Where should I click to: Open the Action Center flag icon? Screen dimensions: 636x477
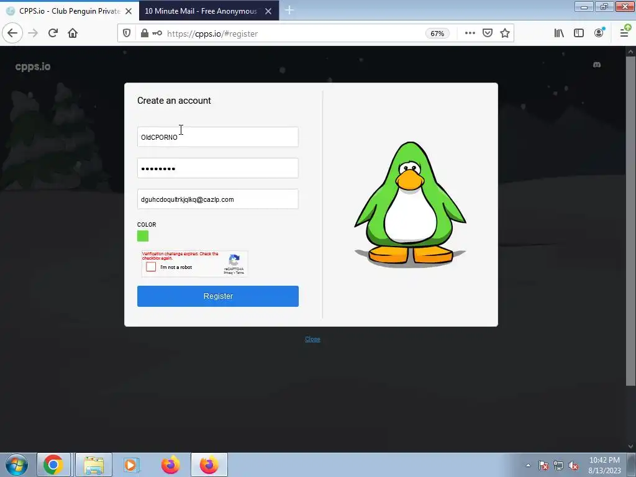(543, 465)
